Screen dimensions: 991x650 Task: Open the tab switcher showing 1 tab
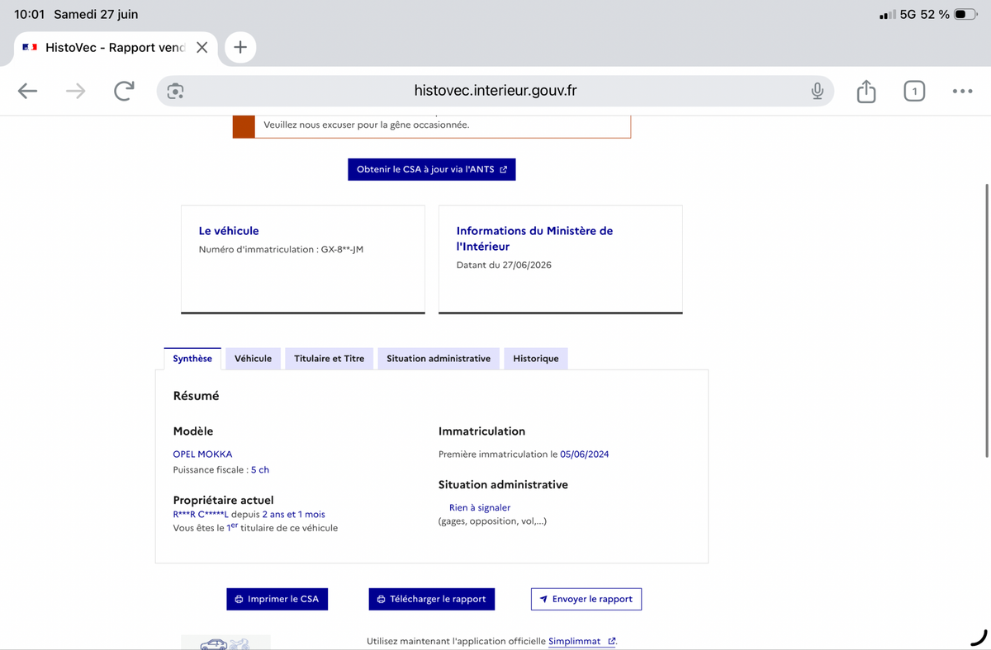(x=914, y=91)
